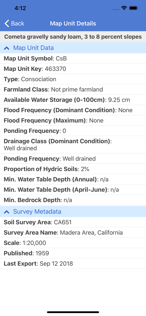Tap the Map Unit Details title
Image resolution: width=146 pixels, height=316 pixels.
tap(73, 23)
